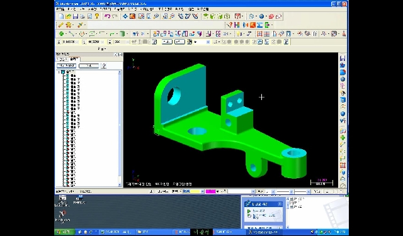Toggle highlighted button next to the blue arrow
Viewport: 403px width, 236px height.
click(266, 42)
